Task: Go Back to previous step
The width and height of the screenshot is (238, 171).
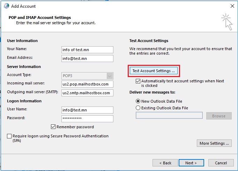Action: [165, 163]
